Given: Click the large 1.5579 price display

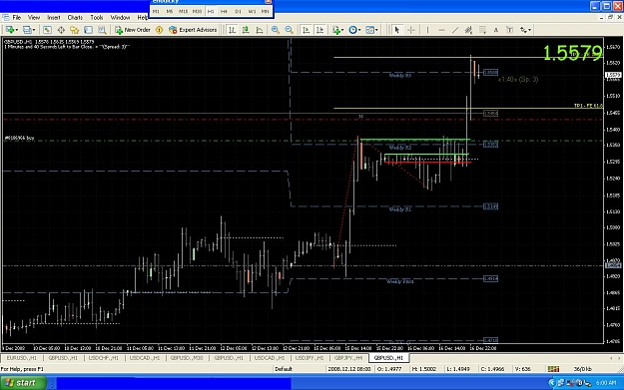Looking at the screenshot, I should coord(573,53).
